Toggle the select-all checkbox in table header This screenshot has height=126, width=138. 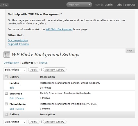(6, 77)
